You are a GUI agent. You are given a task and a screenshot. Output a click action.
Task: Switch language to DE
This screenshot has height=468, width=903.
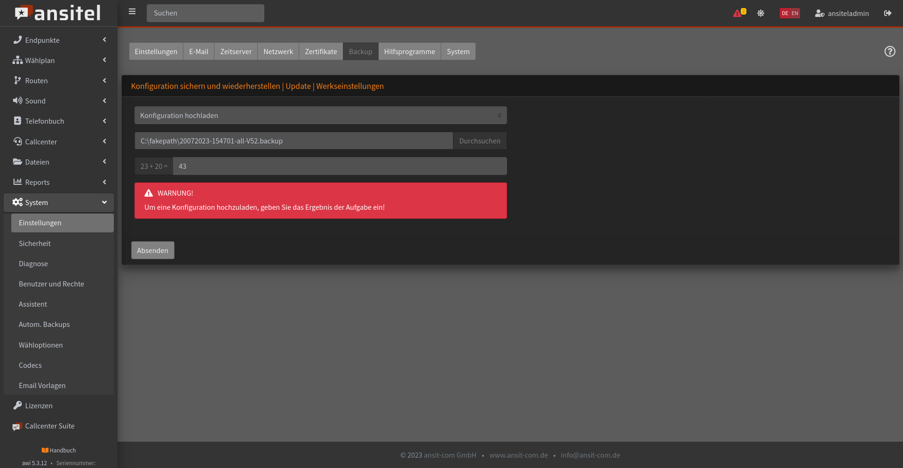click(784, 13)
